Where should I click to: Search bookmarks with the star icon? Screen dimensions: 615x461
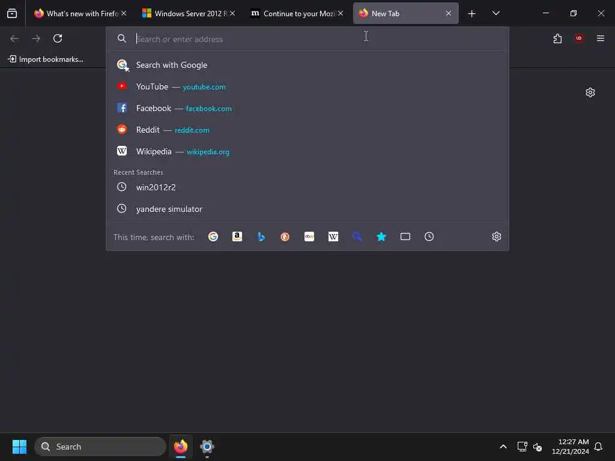(381, 237)
